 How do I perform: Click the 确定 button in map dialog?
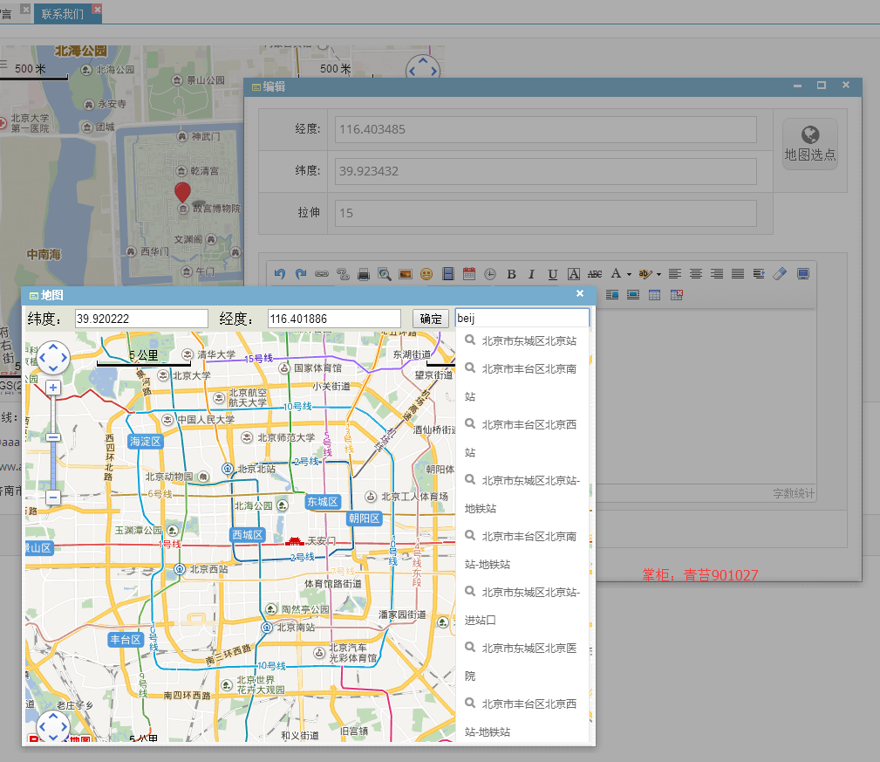431,319
